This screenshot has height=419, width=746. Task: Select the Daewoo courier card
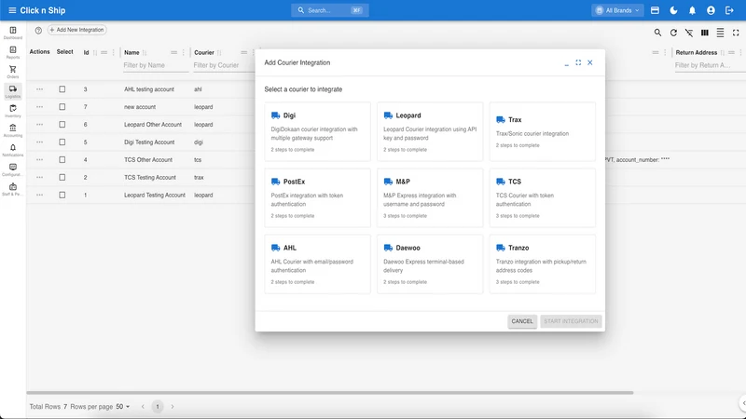pos(430,264)
